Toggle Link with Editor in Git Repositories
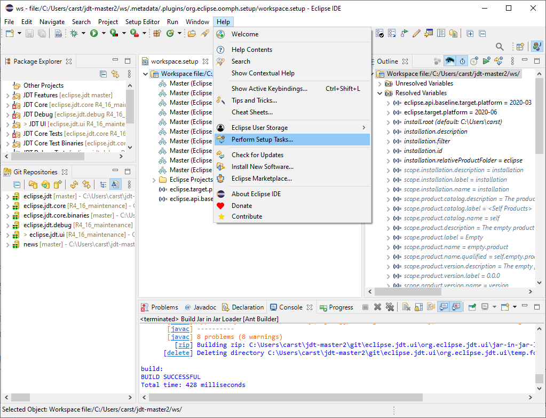546x418 pixels. tap(86, 184)
